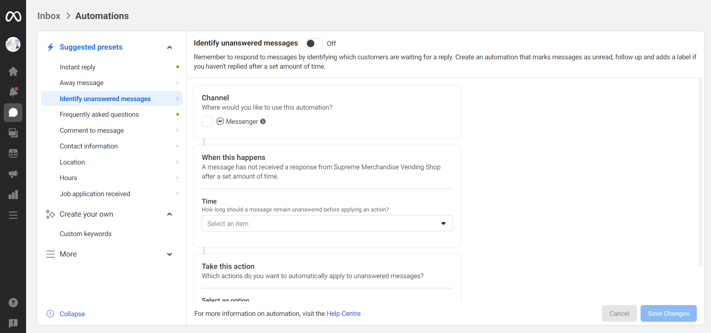
Task: Click the 'Take this action' heading
Action: pos(228,266)
